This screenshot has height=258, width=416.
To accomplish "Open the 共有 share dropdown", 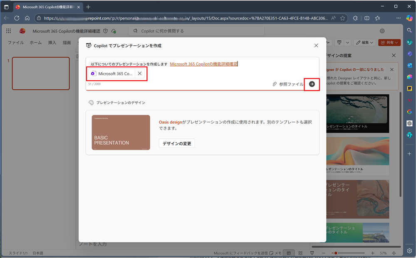I will tap(389, 42).
